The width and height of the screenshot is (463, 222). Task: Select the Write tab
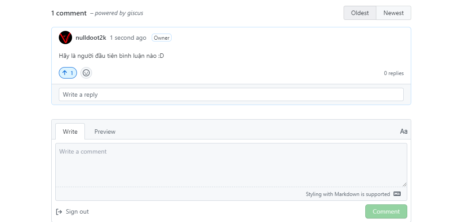[x=70, y=132]
